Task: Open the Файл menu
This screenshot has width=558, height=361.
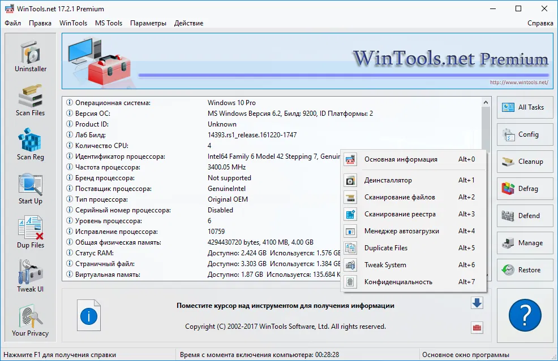Action: coord(13,23)
